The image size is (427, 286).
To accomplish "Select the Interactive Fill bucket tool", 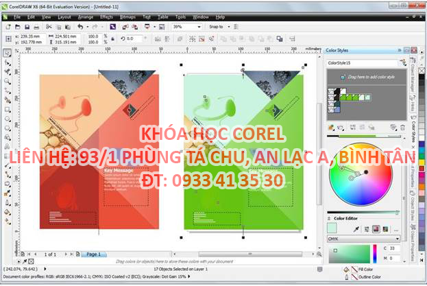I will pos(8,212).
